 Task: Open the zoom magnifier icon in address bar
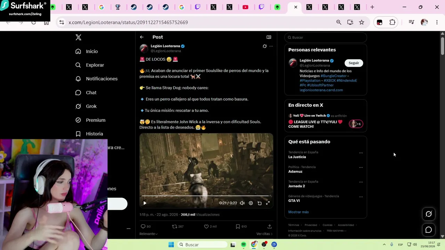[x=339, y=22]
